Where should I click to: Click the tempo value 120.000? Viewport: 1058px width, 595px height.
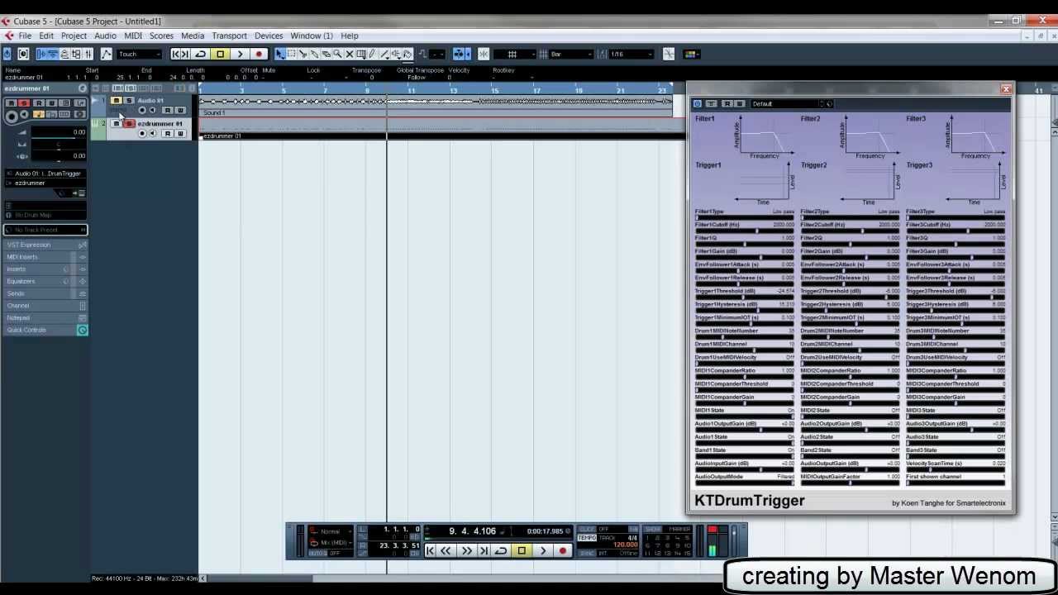[626, 545]
